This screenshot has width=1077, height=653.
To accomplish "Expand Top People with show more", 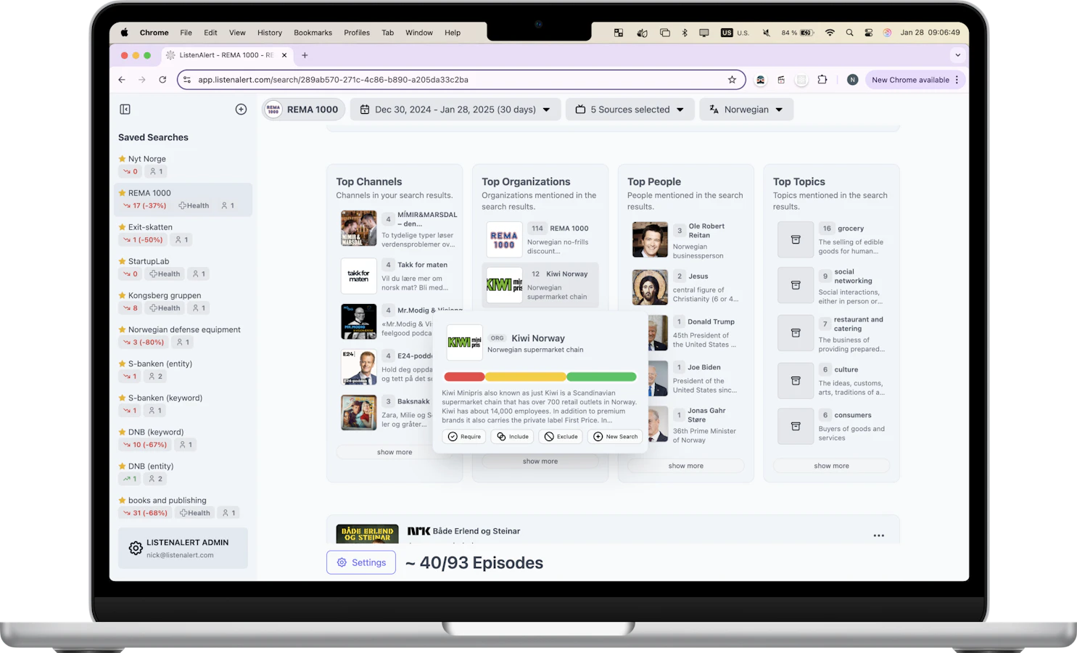I will (686, 466).
